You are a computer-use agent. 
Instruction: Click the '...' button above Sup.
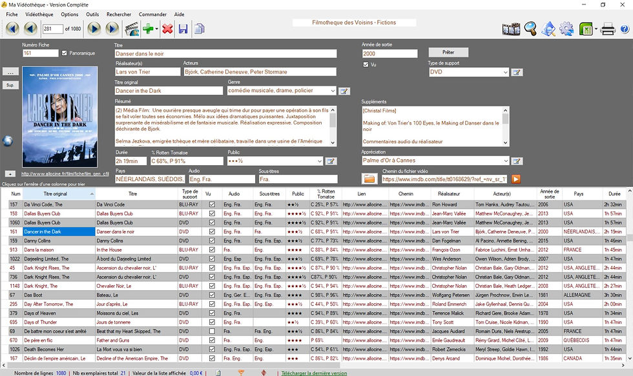click(10, 72)
